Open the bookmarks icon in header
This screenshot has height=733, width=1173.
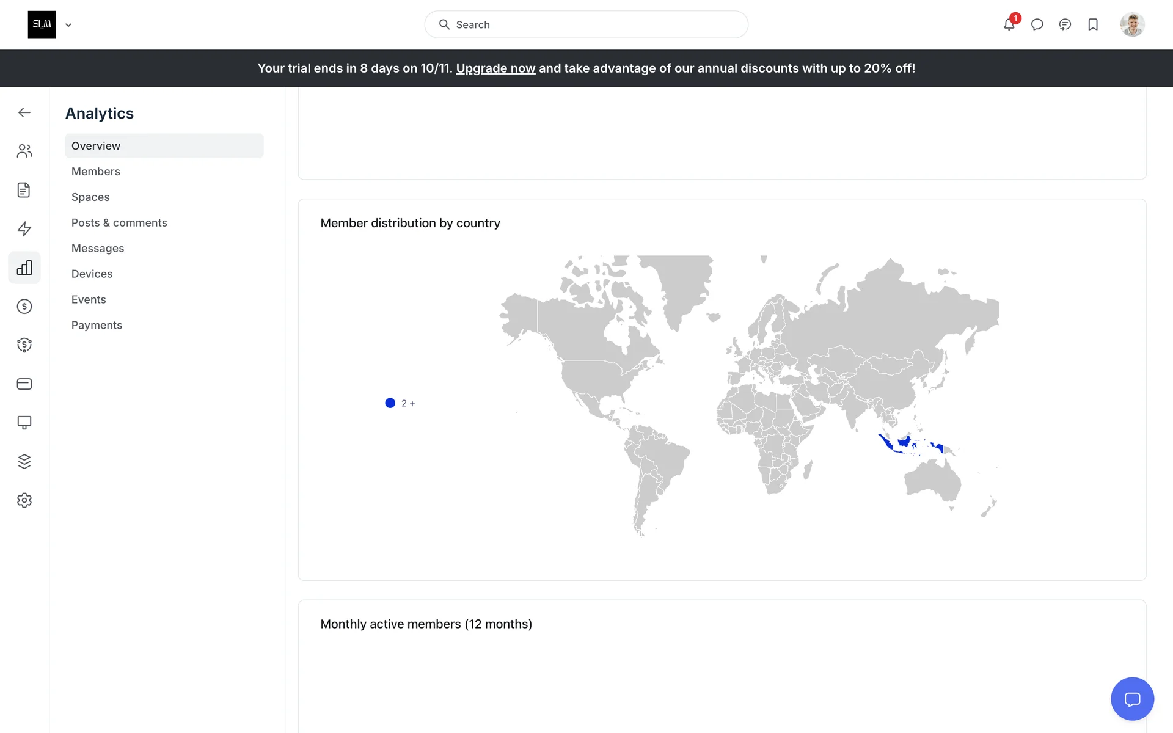point(1093,24)
